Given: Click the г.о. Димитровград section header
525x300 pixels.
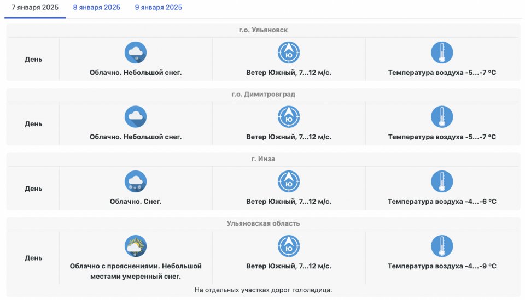Looking at the screenshot, I should pos(263,95).
